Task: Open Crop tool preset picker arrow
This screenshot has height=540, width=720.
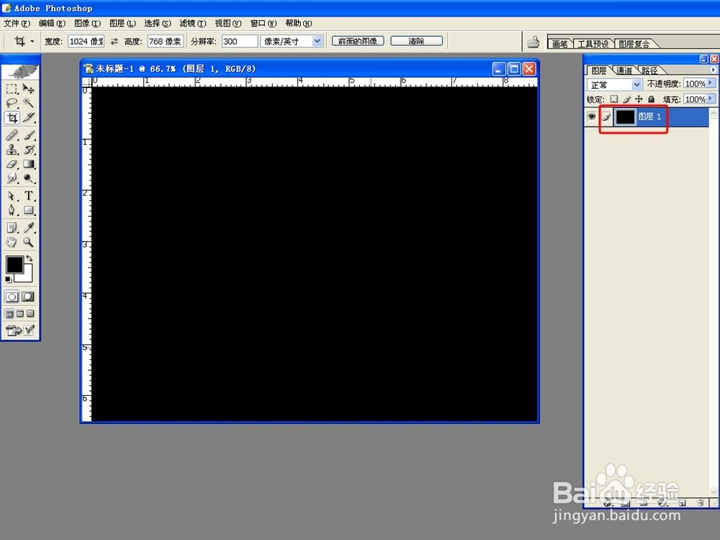Action: (x=32, y=41)
